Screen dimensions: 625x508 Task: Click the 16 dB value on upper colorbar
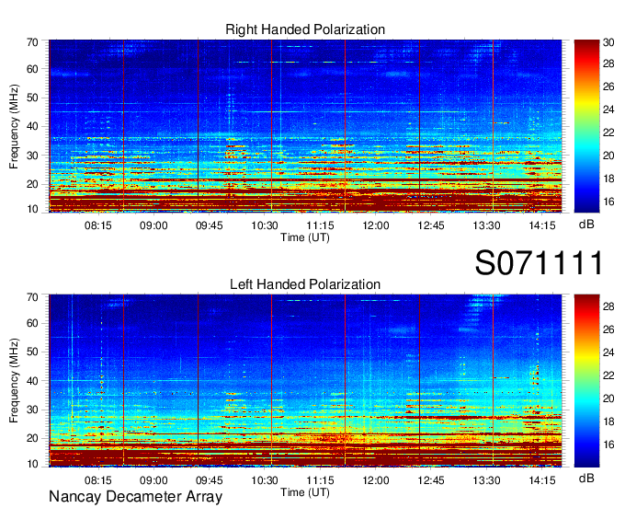click(608, 202)
